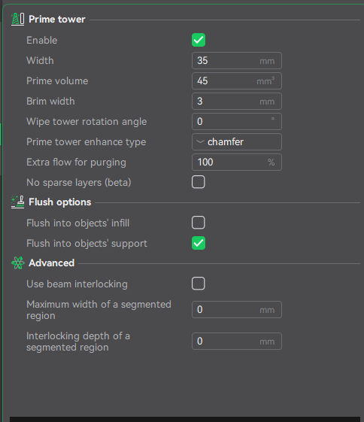
Task: Click the Prime tower section heading
Action: coord(57,20)
